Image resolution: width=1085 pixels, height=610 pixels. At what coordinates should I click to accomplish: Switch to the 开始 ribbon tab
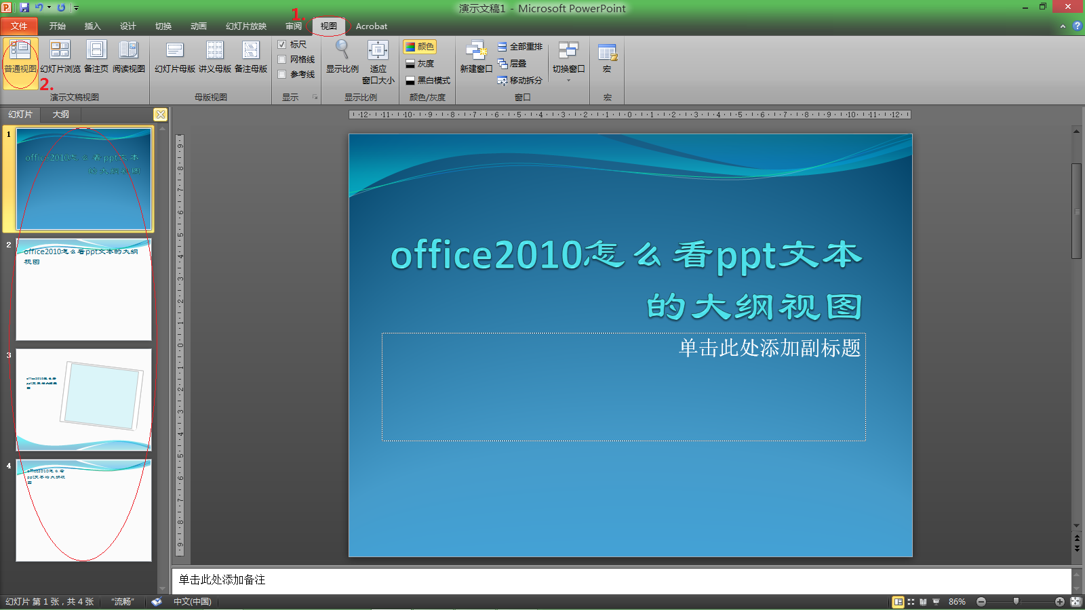[58, 26]
